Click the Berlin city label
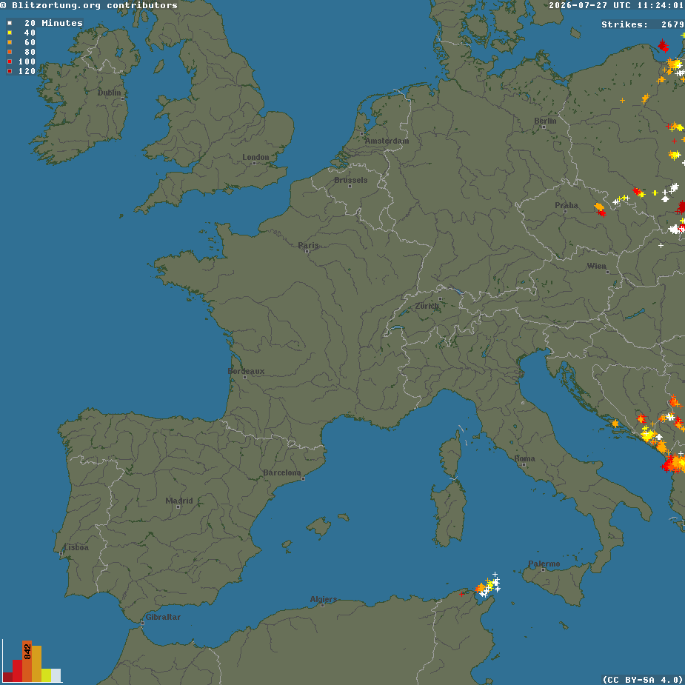685x685 pixels. coord(545,121)
